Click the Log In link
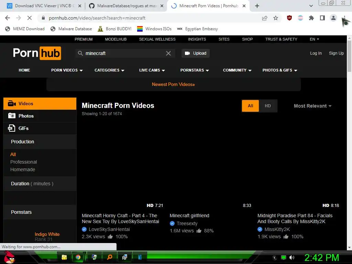Image resolution: width=352 pixels, height=264 pixels. click(x=316, y=53)
